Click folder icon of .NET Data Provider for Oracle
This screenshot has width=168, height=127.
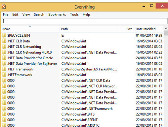pos(4,58)
